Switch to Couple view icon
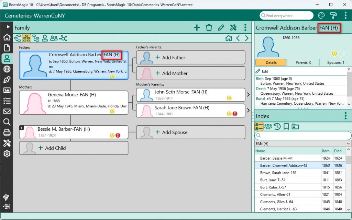The width and height of the screenshot is (352, 220). (x=54, y=38)
